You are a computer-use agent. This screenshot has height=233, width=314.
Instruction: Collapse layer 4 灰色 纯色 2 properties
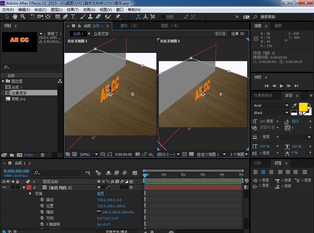click(24, 187)
